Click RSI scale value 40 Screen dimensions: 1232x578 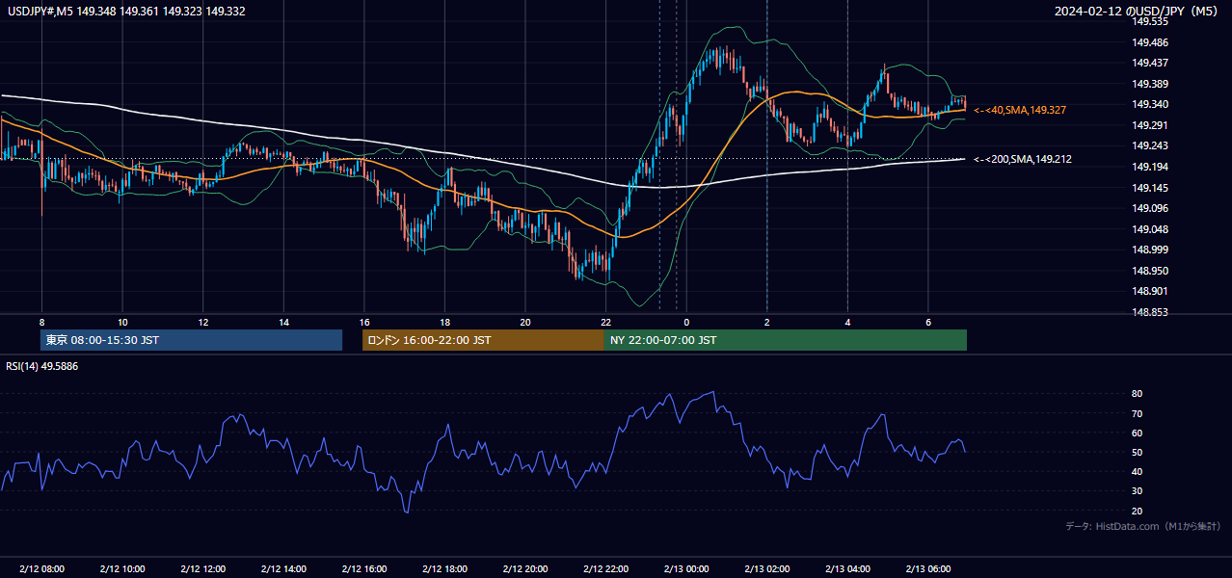1137,471
